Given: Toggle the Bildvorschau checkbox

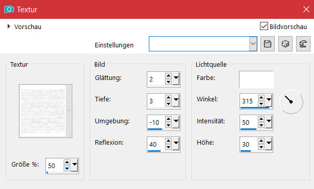Looking at the screenshot, I should click(264, 26).
